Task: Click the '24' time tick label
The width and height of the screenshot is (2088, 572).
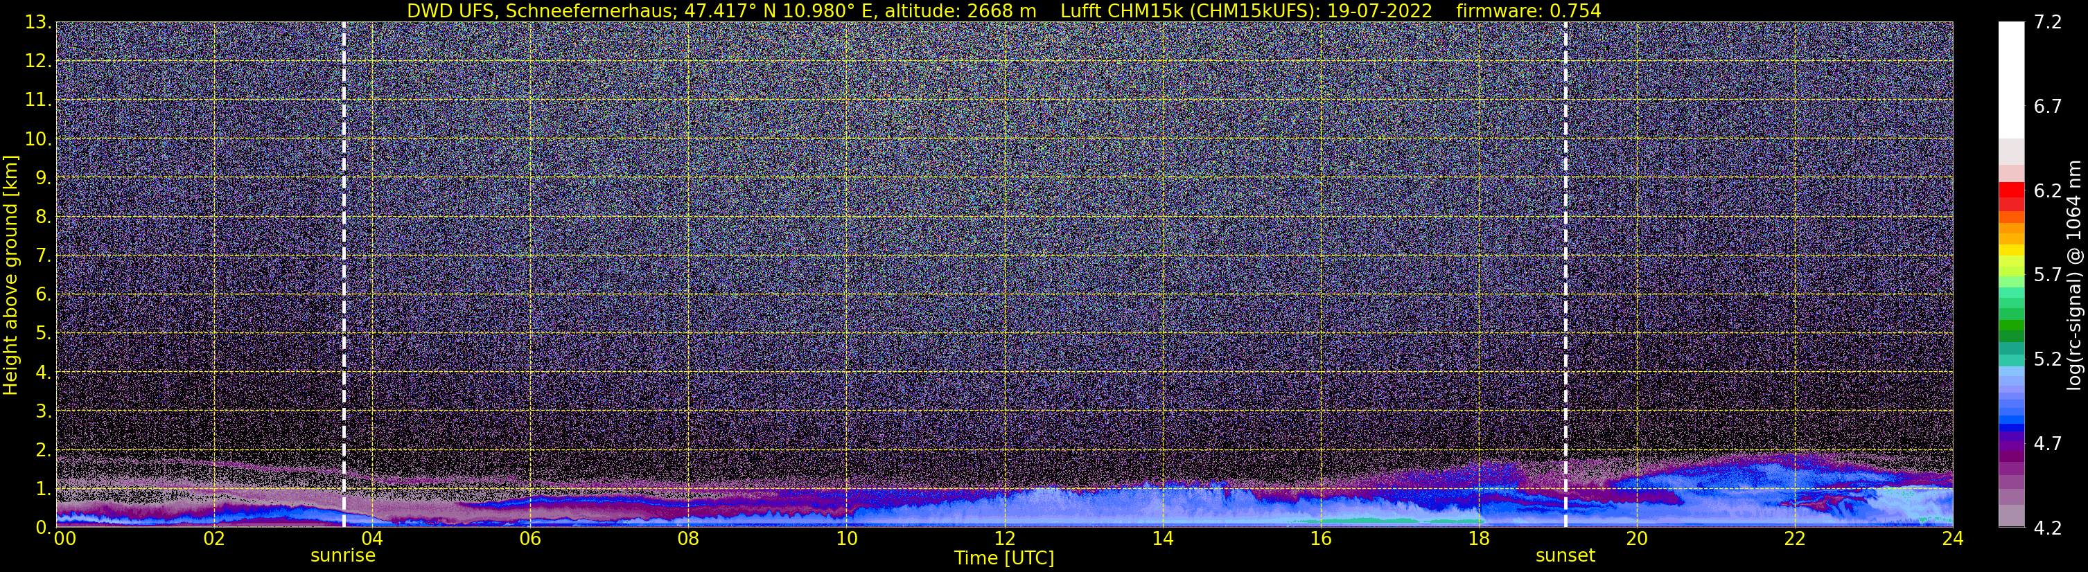Action: [x=1953, y=539]
